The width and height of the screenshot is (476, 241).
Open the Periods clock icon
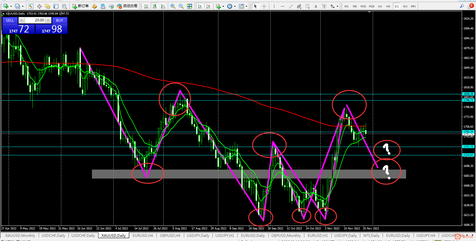point(230,6)
